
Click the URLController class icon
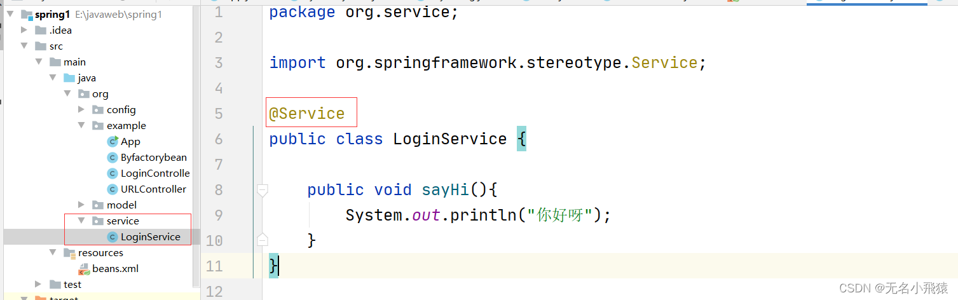[x=113, y=189]
